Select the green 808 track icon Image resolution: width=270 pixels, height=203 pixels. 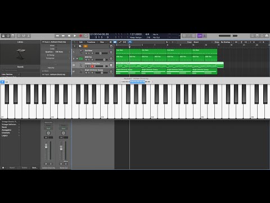click(81, 59)
